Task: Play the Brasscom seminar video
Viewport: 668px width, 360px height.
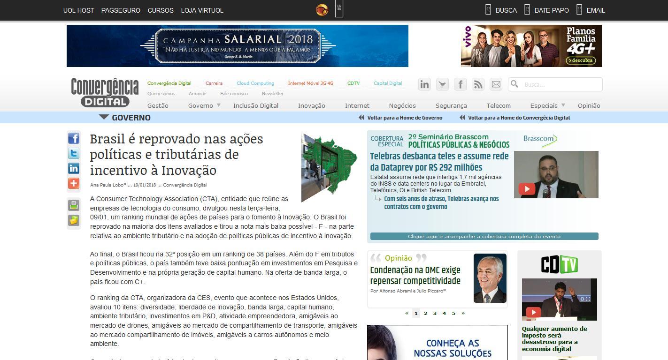Action: [527, 189]
